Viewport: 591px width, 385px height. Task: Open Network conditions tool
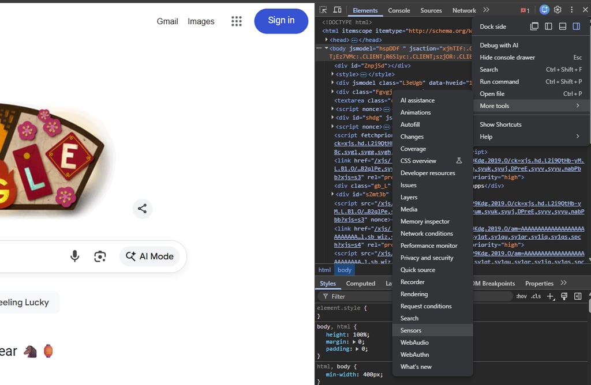click(432, 233)
